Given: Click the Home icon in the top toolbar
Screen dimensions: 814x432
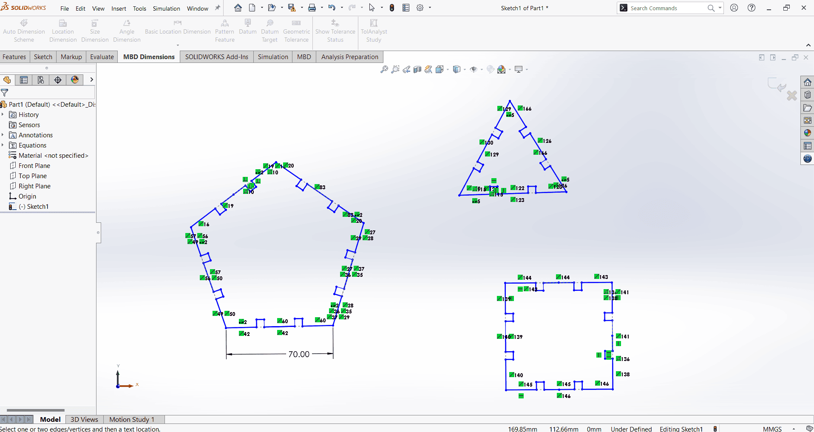Looking at the screenshot, I should pos(238,8).
